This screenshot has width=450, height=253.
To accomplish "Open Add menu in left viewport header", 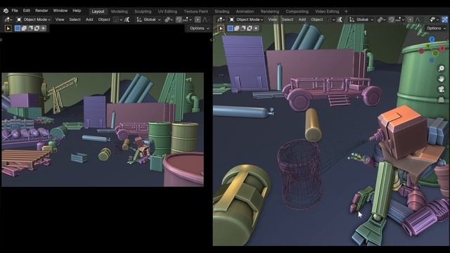I will tap(89, 20).
